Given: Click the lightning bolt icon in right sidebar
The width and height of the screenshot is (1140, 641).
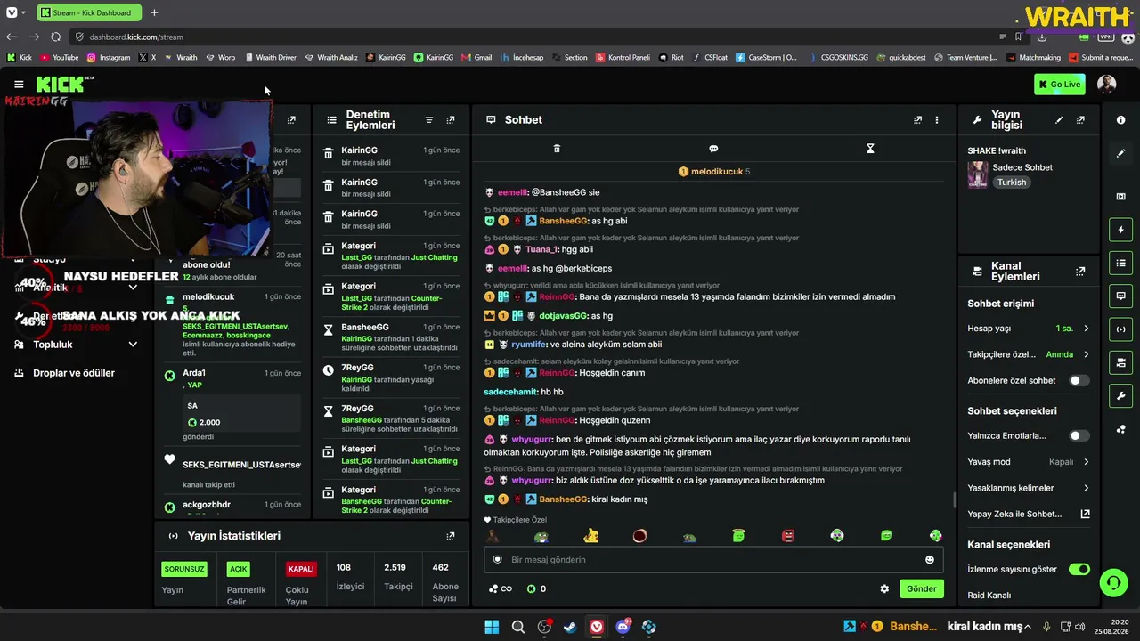Looking at the screenshot, I should coord(1120,230).
